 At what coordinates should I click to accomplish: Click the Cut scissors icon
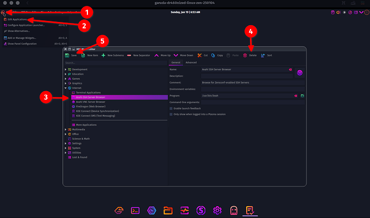[199, 55]
